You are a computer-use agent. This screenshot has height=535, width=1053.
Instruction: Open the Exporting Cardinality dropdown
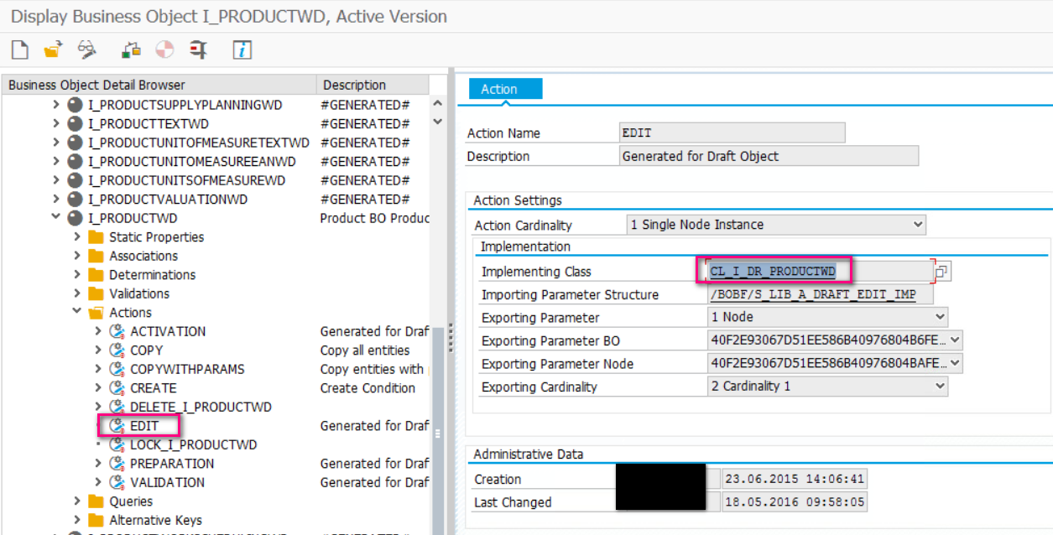tap(940, 387)
